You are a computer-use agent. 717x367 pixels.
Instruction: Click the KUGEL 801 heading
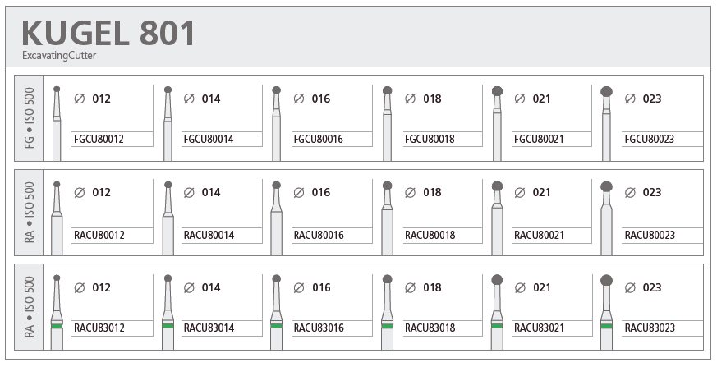(108, 33)
